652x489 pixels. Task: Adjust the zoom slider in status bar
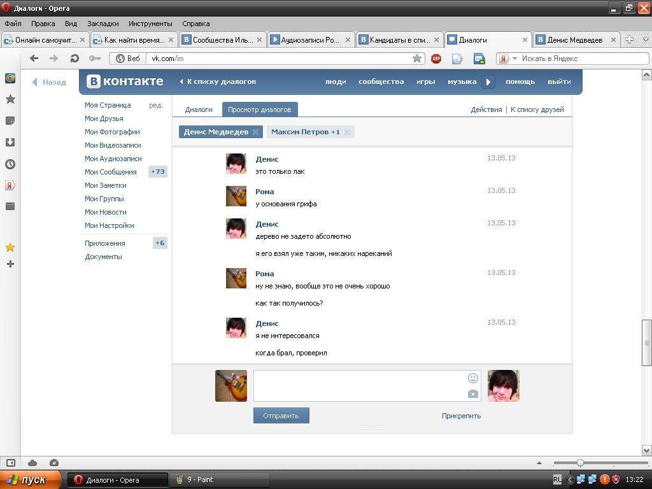580,463
